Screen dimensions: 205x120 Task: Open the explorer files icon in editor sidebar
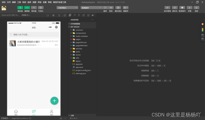coord(70,15)
